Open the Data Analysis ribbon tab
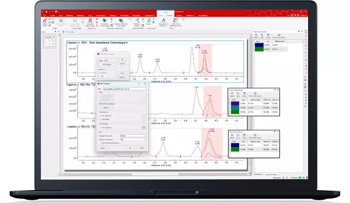The width and height of the screenshot is (350, 203). [x=101, y=15]
